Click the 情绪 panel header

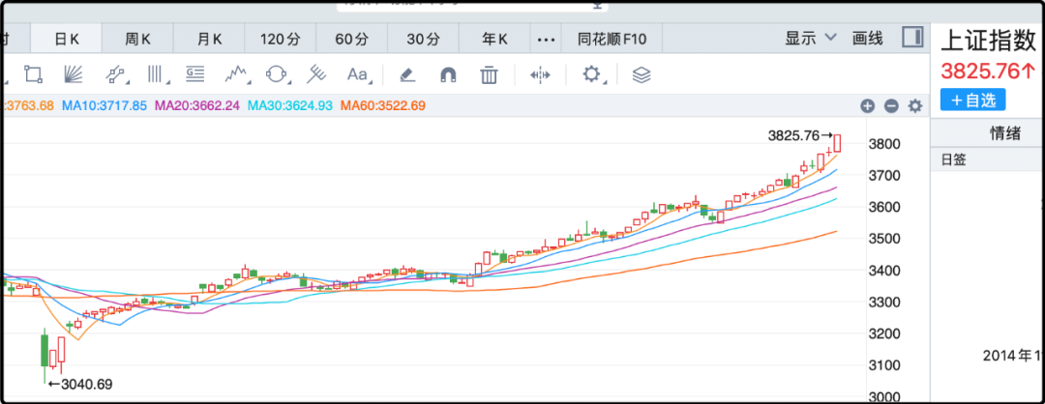coord(1004,133)
